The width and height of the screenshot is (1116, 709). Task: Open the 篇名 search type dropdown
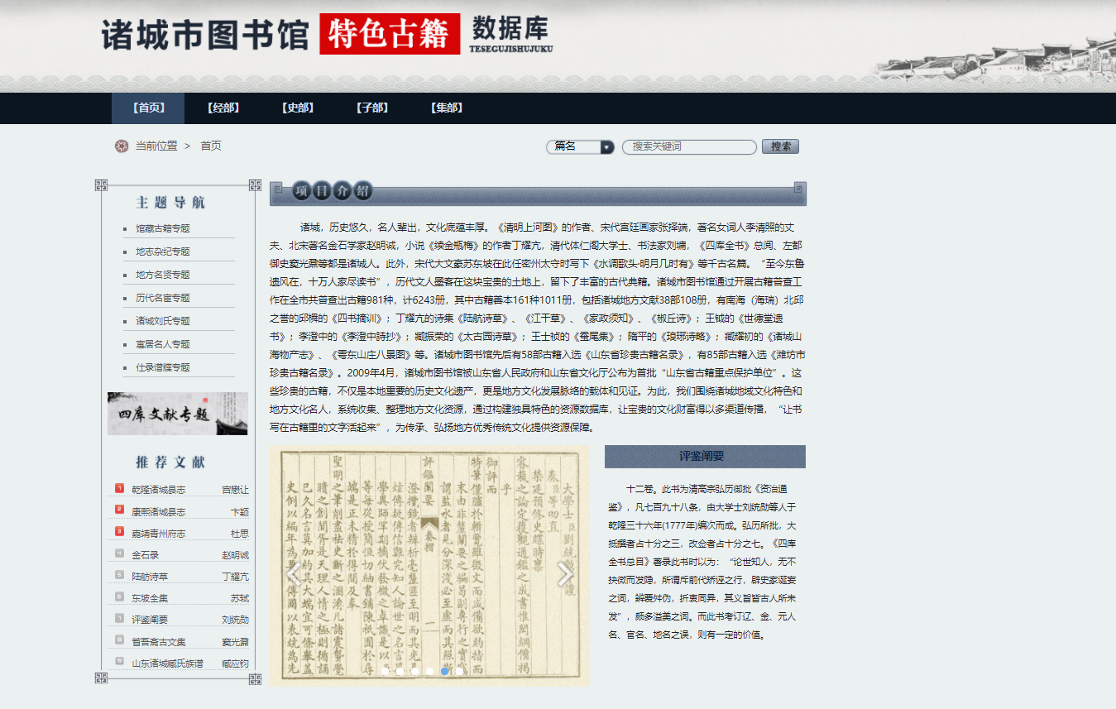click(x=580, y=146)
